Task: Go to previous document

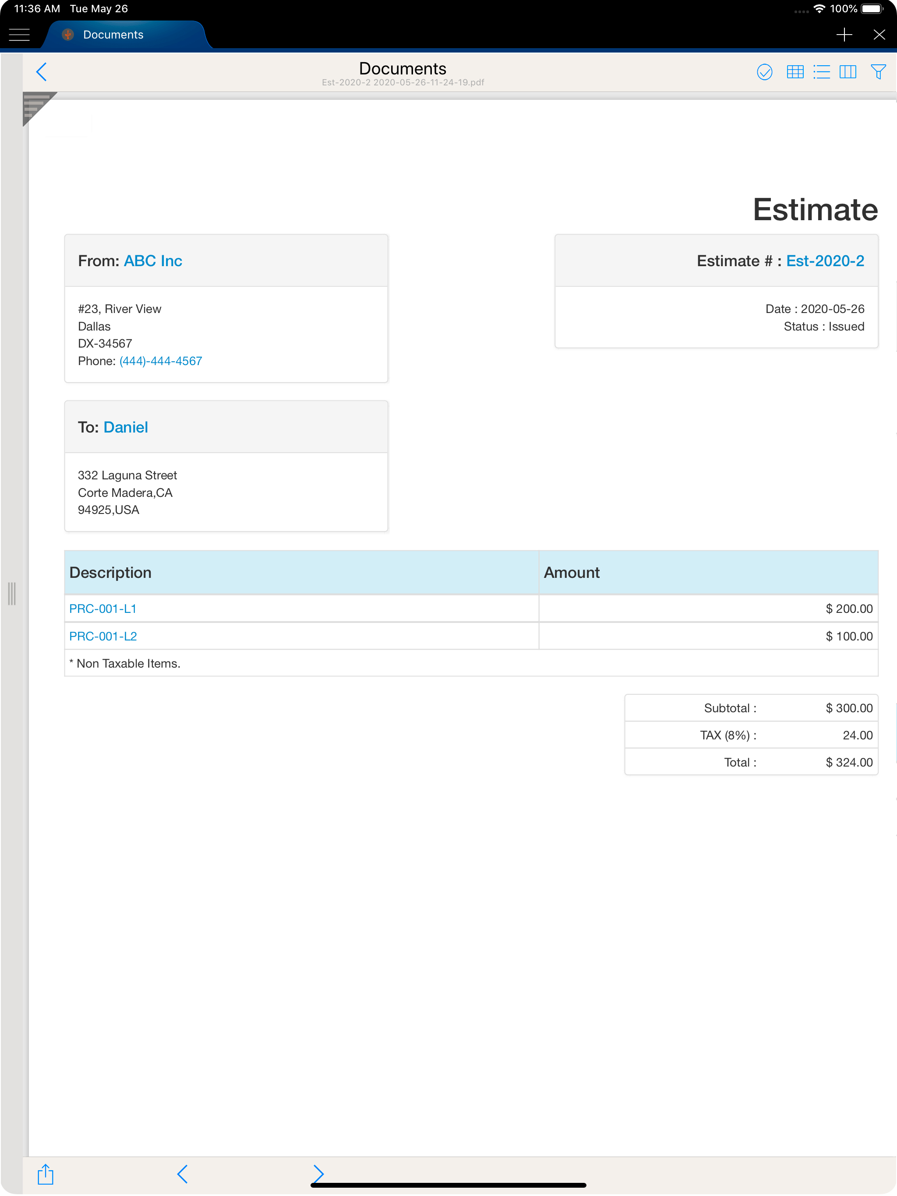Action: (x=182, y=1174)
